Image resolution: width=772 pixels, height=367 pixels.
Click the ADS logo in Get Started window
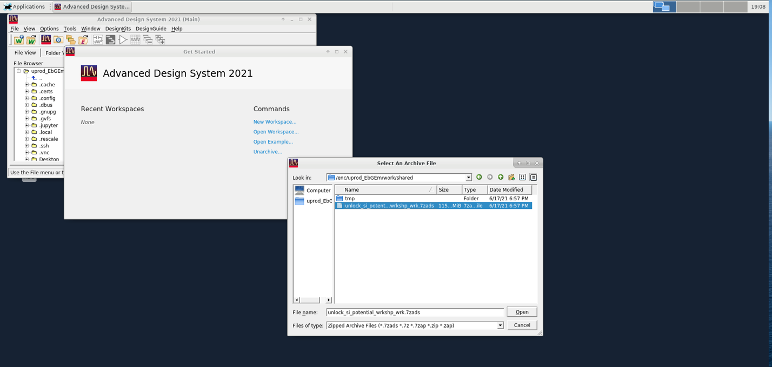(89, 73)
